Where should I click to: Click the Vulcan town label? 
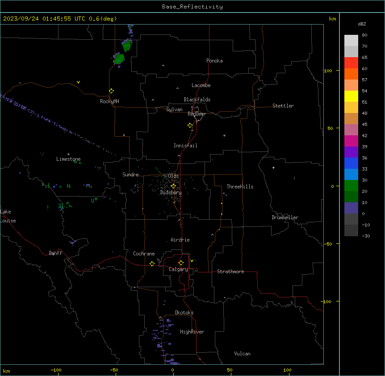[x=242, y=354]
